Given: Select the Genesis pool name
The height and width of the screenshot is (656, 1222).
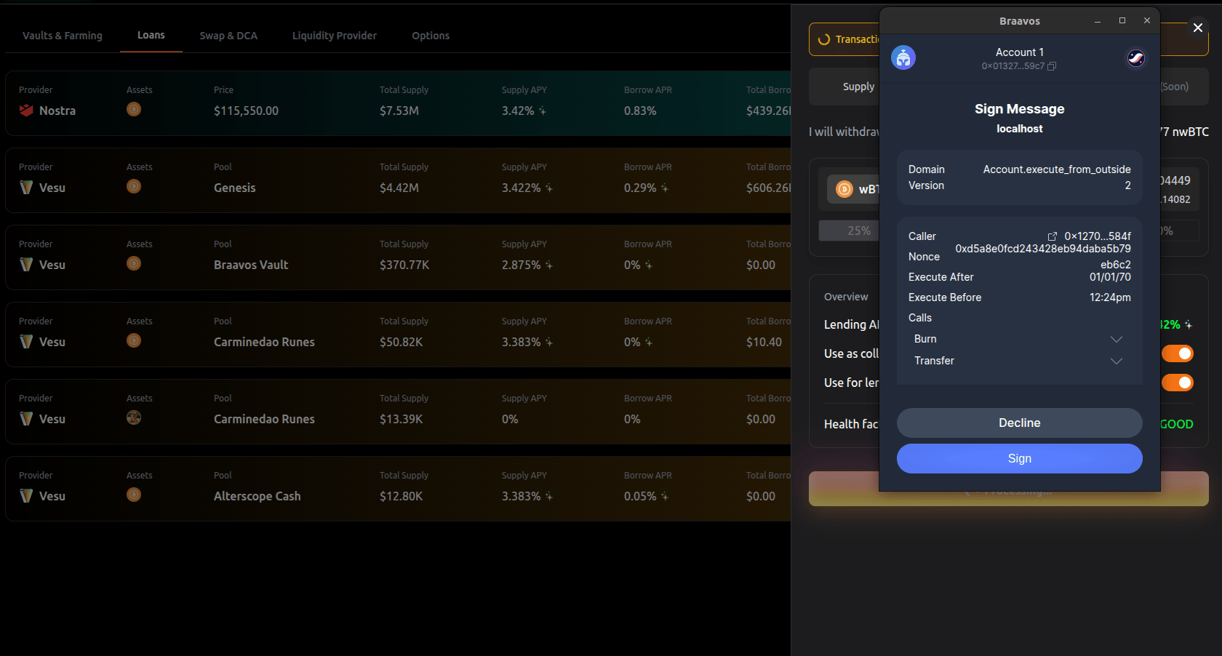Looking at the screenshot, I should 235,188.
